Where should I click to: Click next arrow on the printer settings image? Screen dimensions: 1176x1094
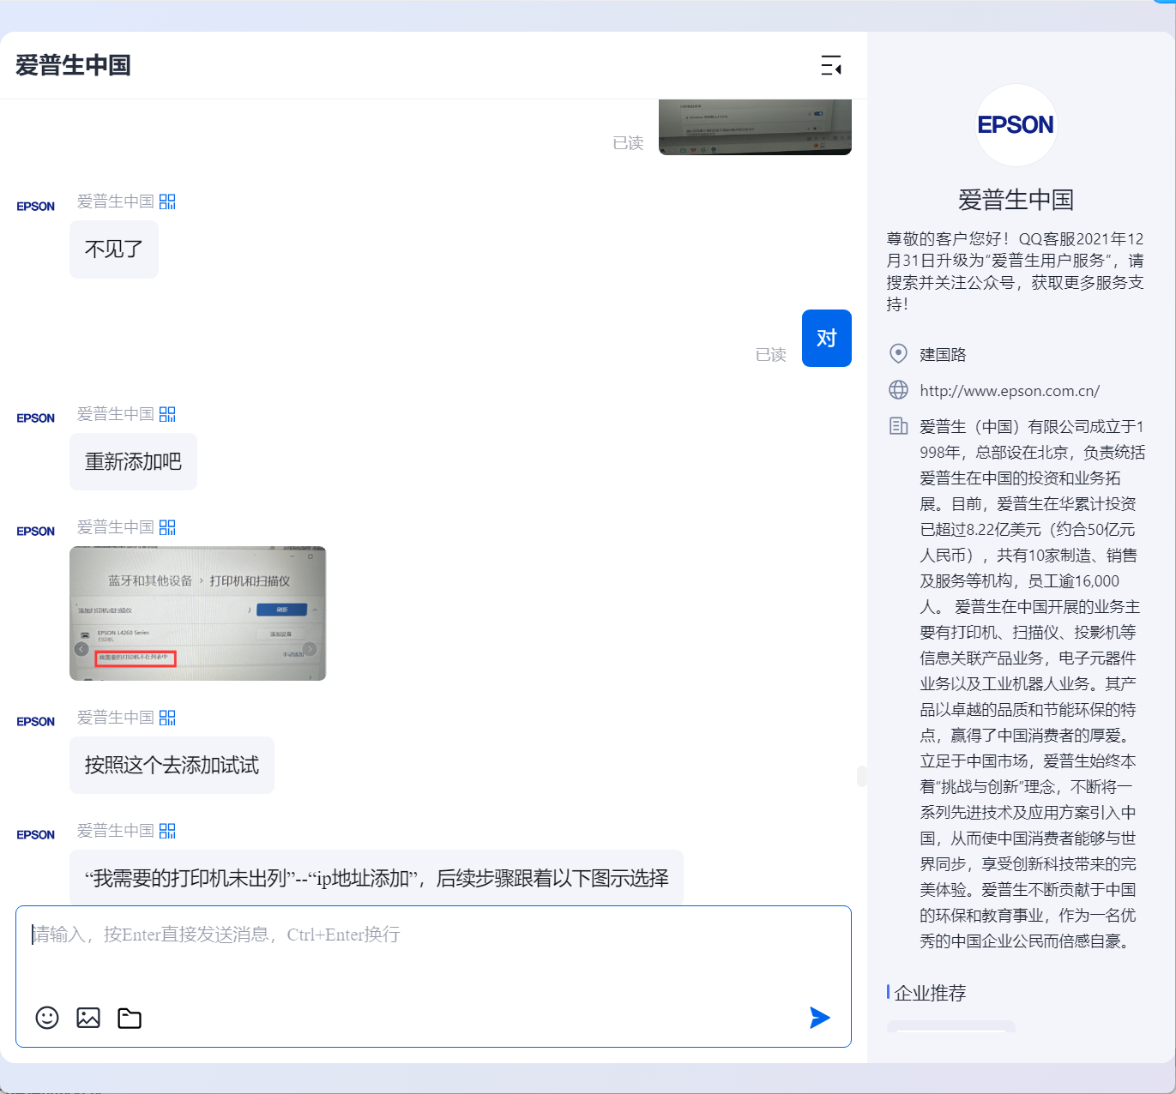coord(310,649)
